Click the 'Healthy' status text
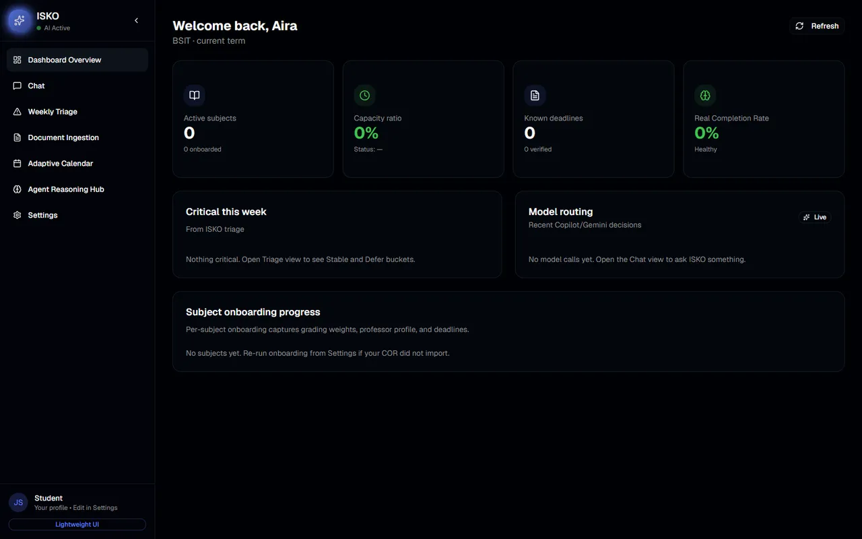The image size is (862, 539). pyautogui.click(x=706, y=150)
